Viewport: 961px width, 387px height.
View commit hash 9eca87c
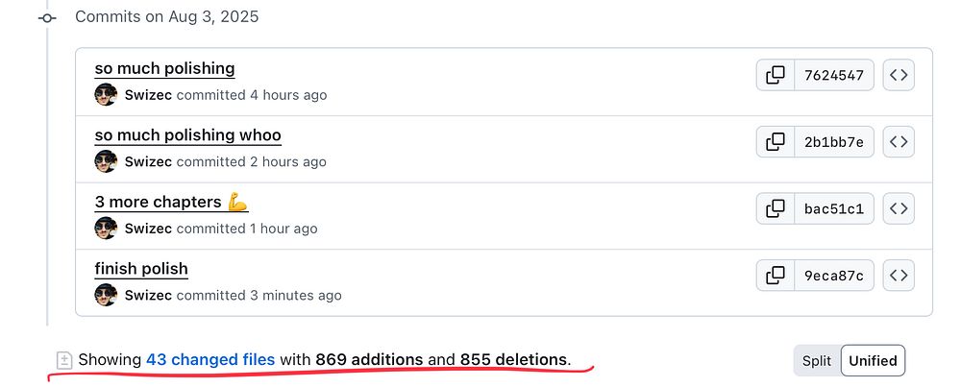click(x=834, y=276)
